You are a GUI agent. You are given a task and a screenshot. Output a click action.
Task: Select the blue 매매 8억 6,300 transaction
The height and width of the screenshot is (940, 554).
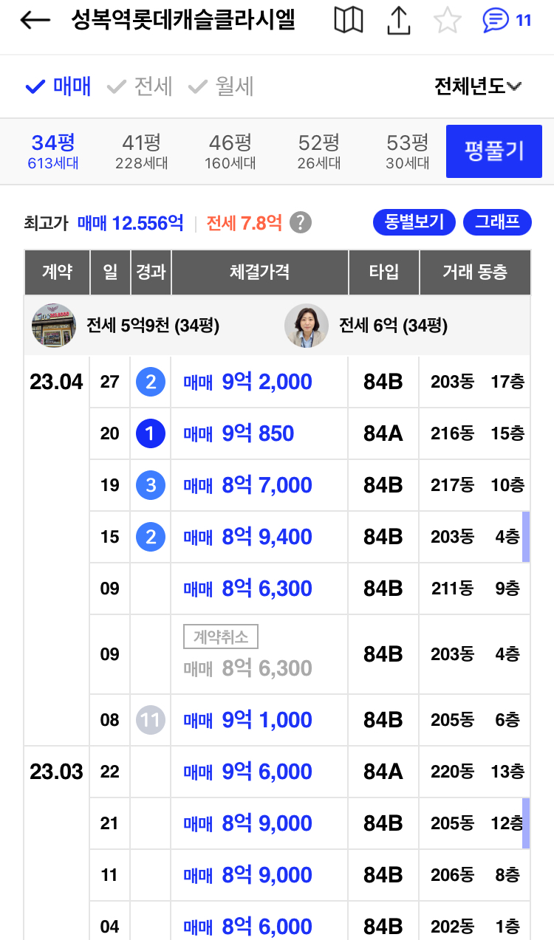(x=248, y=589)
